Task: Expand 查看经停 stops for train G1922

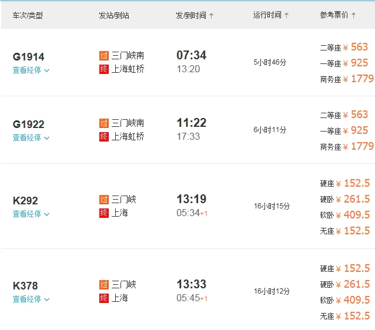Action: point(31,137)
